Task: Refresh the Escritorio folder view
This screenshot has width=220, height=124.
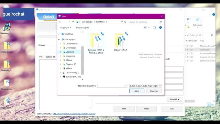Action: coord(125,22)
